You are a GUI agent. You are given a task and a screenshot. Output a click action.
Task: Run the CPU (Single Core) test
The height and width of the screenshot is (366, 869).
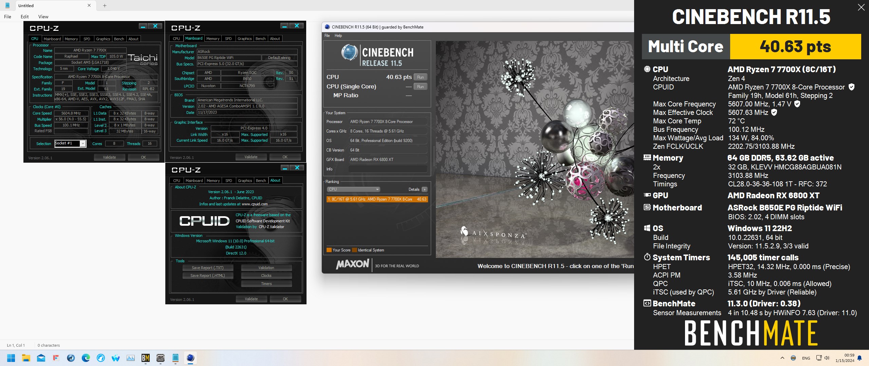[x=420, y=87]
